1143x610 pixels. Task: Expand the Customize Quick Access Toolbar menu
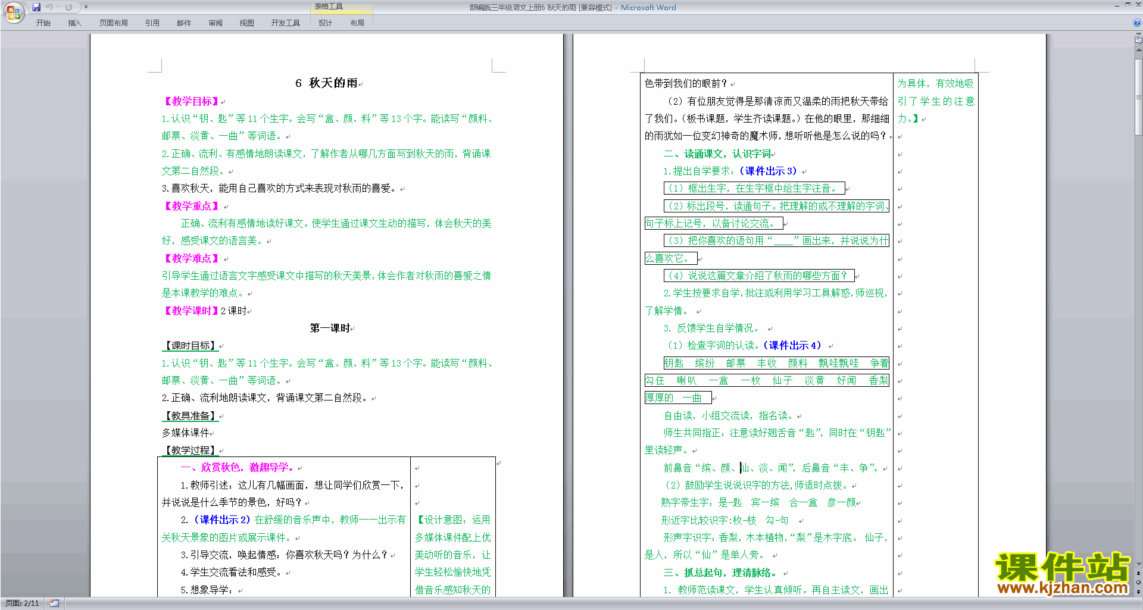pos(86,7)
